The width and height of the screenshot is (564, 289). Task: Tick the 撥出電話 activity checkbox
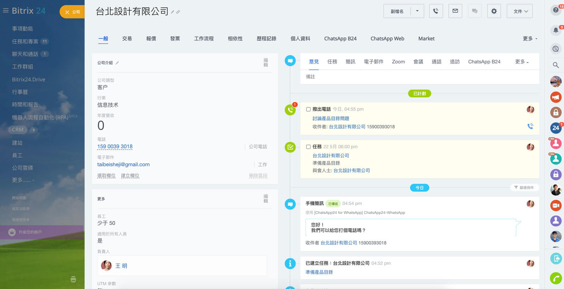point(308,109)
